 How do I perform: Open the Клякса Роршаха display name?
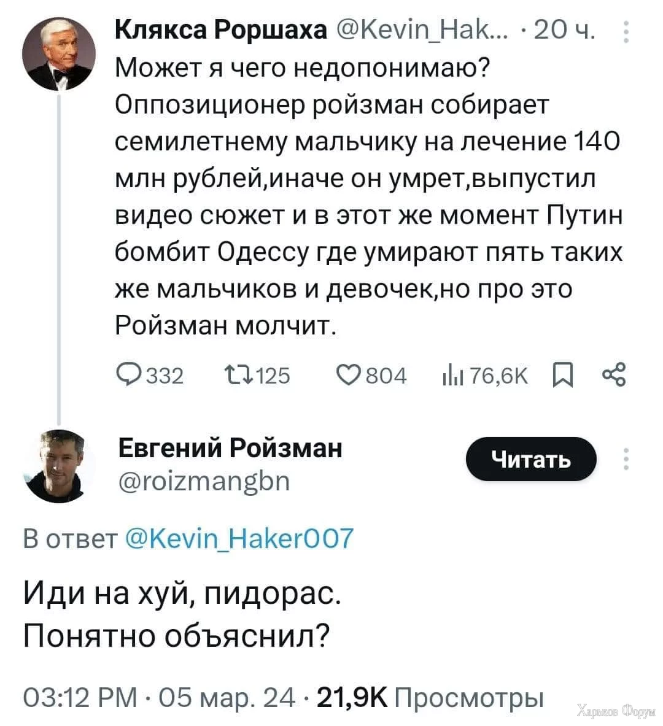coord(221,29)
